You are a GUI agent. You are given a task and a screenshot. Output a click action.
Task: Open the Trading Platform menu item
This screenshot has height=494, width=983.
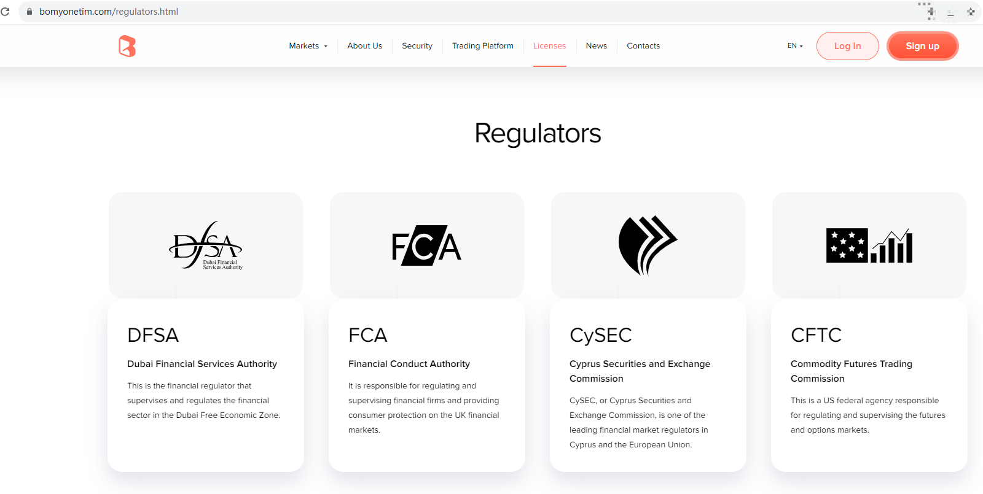[482, 46]
